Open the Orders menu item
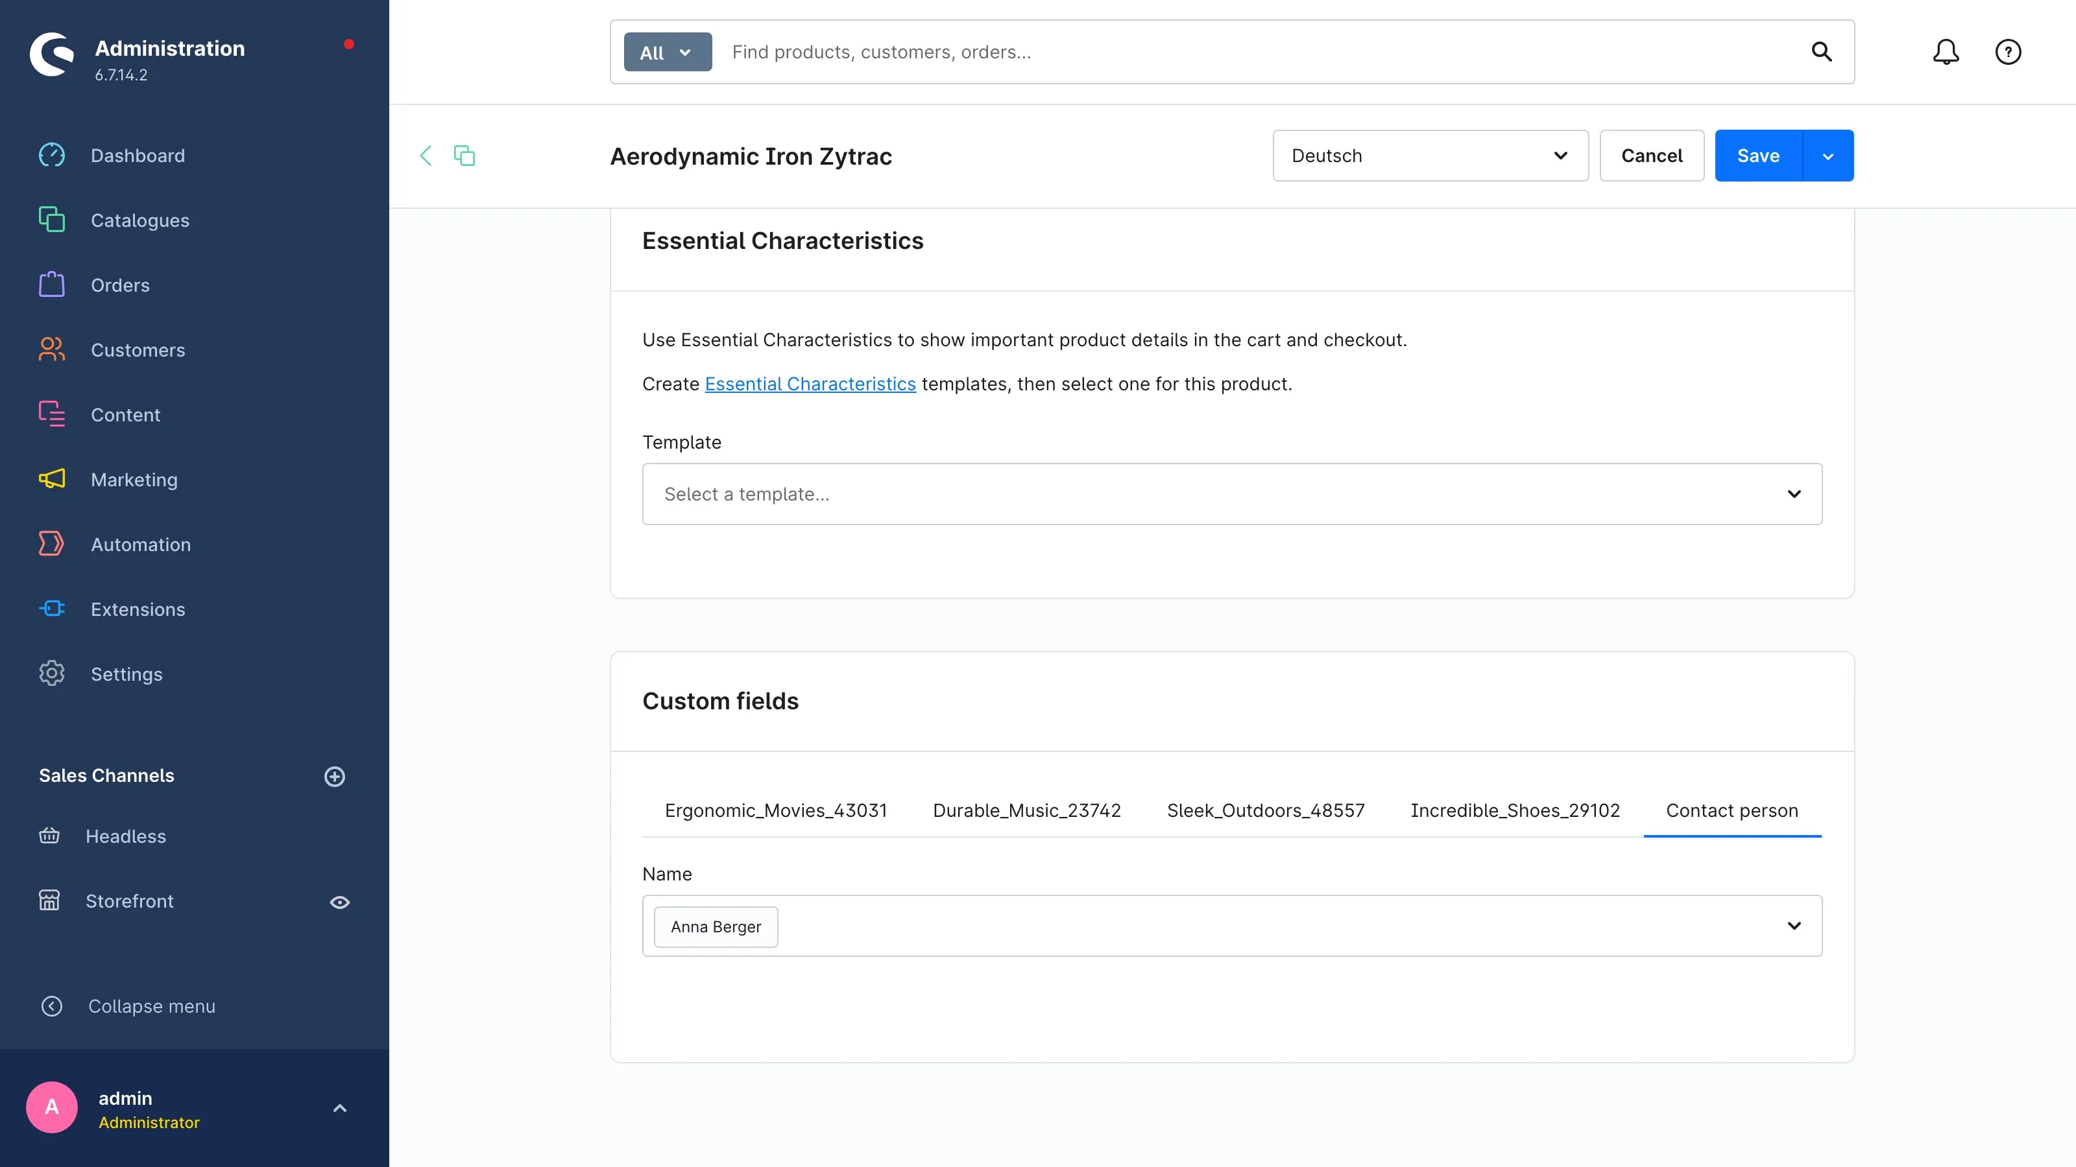 click(x=120, y=285)
